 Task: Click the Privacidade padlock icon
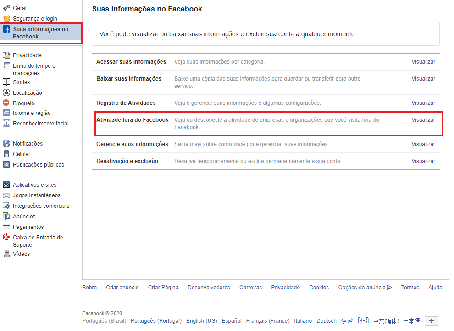[x=6, y=55]
